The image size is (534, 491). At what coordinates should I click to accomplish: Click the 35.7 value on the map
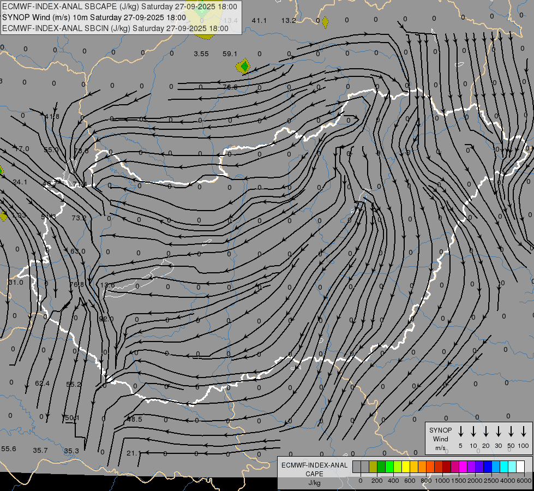[40, 451]
